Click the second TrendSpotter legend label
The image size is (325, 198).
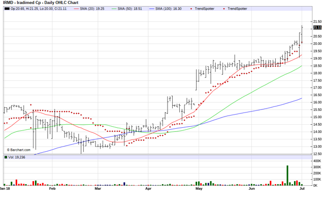237,9
